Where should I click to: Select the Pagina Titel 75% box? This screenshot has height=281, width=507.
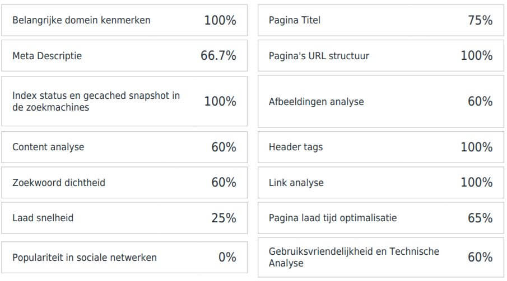380,20
